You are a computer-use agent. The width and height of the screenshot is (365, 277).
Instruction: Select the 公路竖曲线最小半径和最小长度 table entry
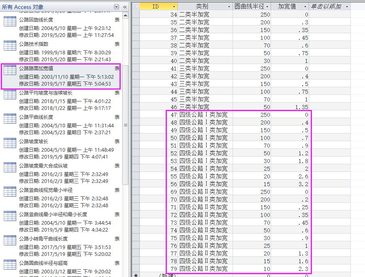[x=53, y=215]
